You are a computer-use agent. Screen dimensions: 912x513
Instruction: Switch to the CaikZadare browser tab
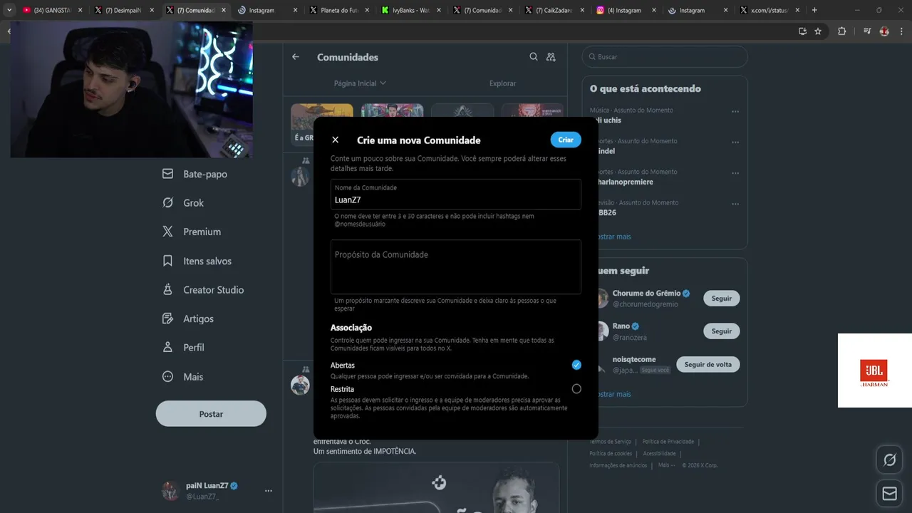click(x=554, y=10)
